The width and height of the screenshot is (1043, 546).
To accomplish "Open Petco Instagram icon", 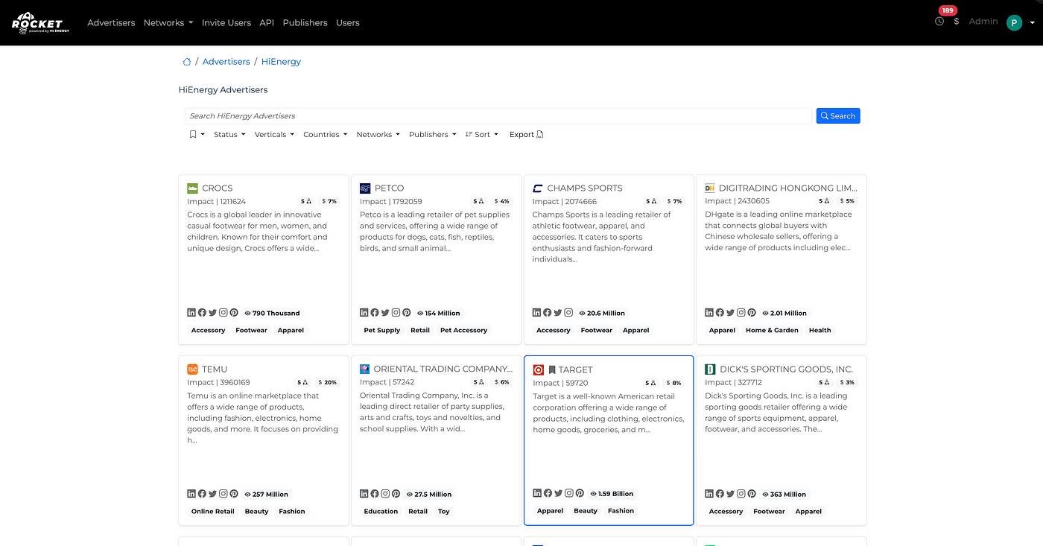I will [396, 313].
